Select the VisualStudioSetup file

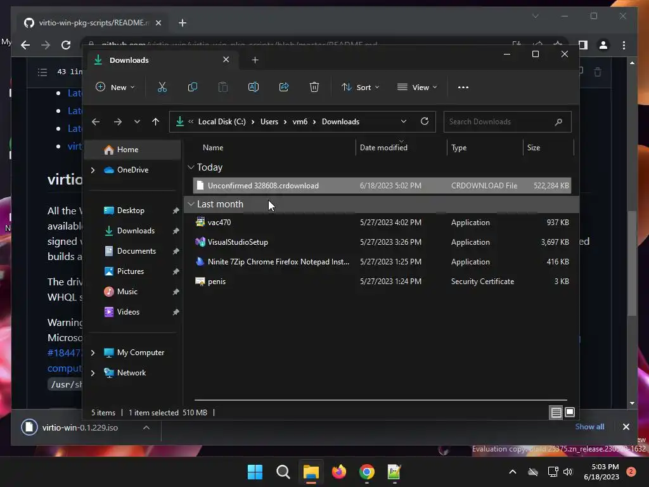[382, 242]
